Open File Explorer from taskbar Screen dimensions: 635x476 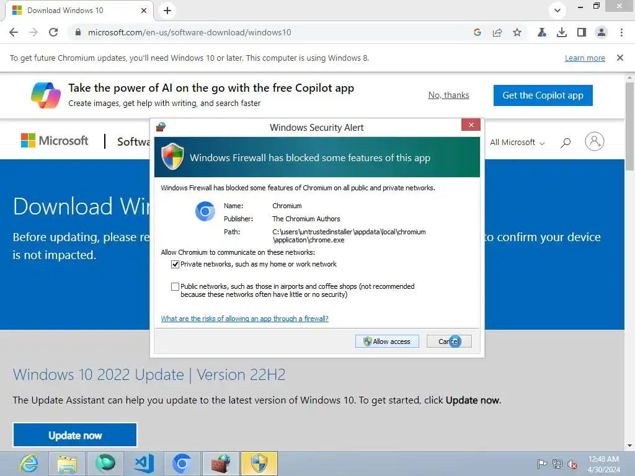pyautogui.click(x=67, y=464)
